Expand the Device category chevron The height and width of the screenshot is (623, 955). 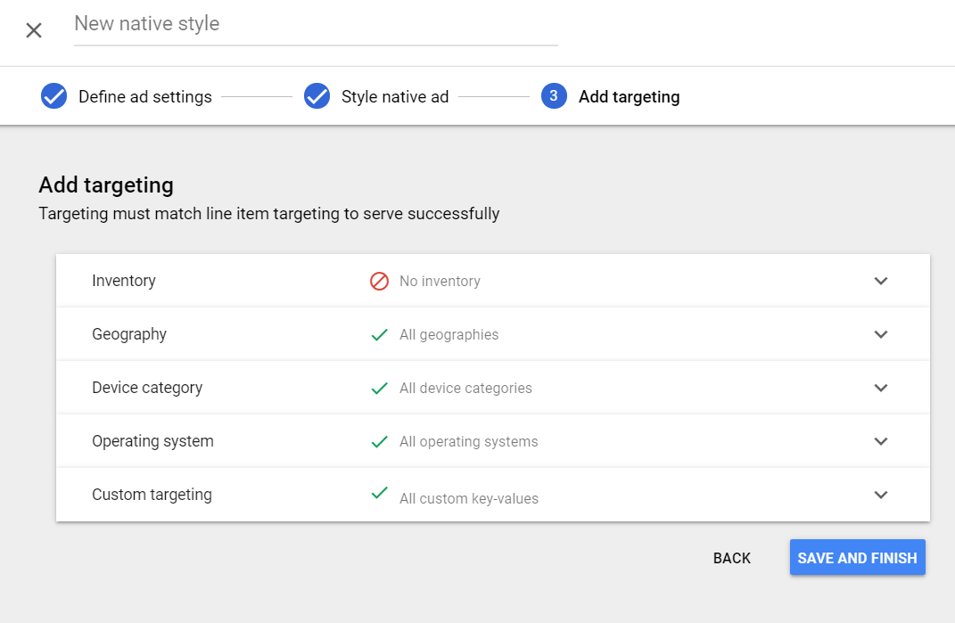[x=881, y=388]
